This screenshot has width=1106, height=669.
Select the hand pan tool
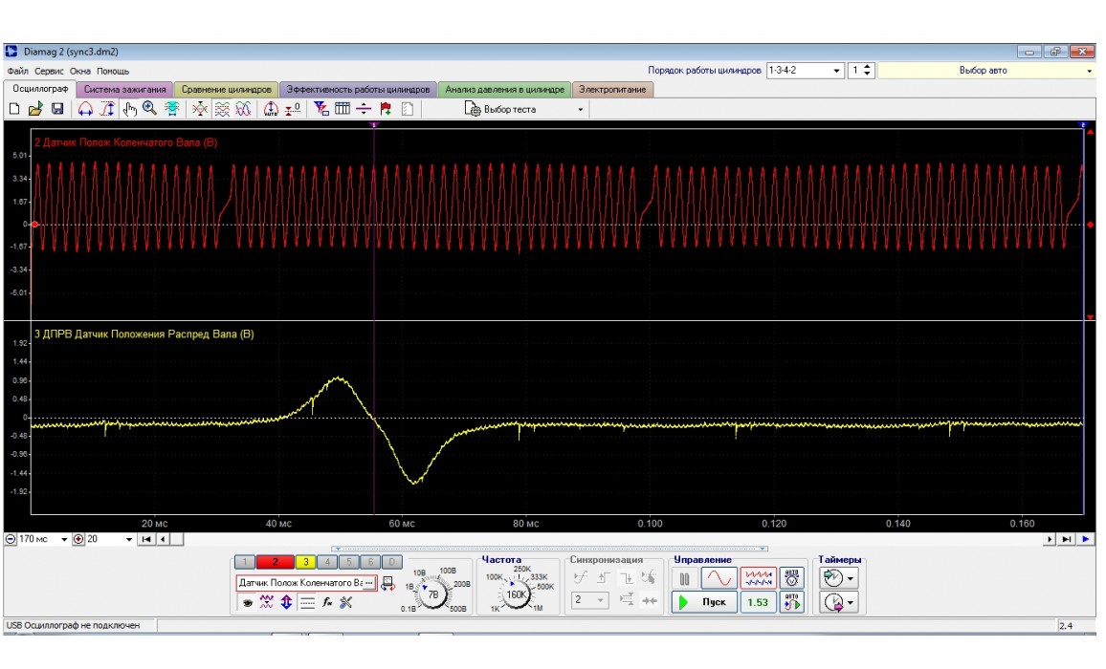point(130,110)
